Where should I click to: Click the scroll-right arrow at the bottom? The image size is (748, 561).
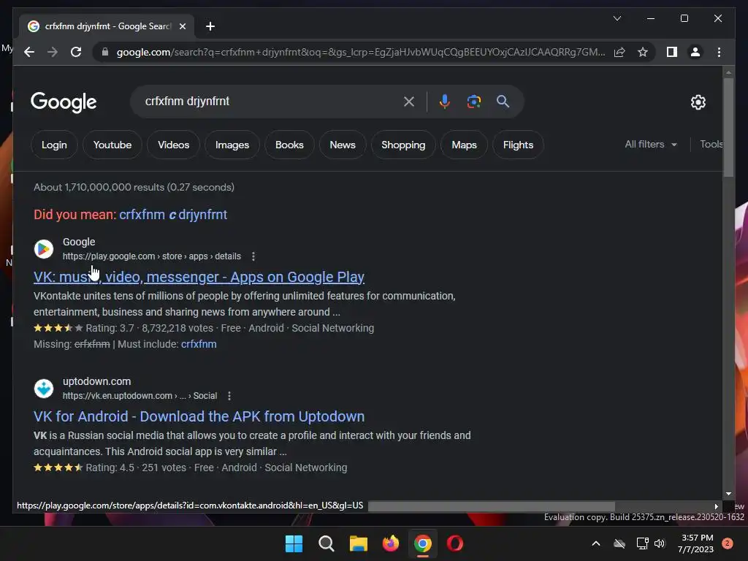(716, 506)
